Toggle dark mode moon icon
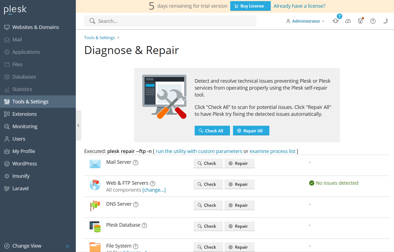 pyautogui.click(x=385, y=21)
